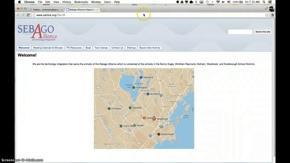The width and height of the screenshot is (290, 163).
Task: Open the Notification Center list icon
Action: coord(270,2)
